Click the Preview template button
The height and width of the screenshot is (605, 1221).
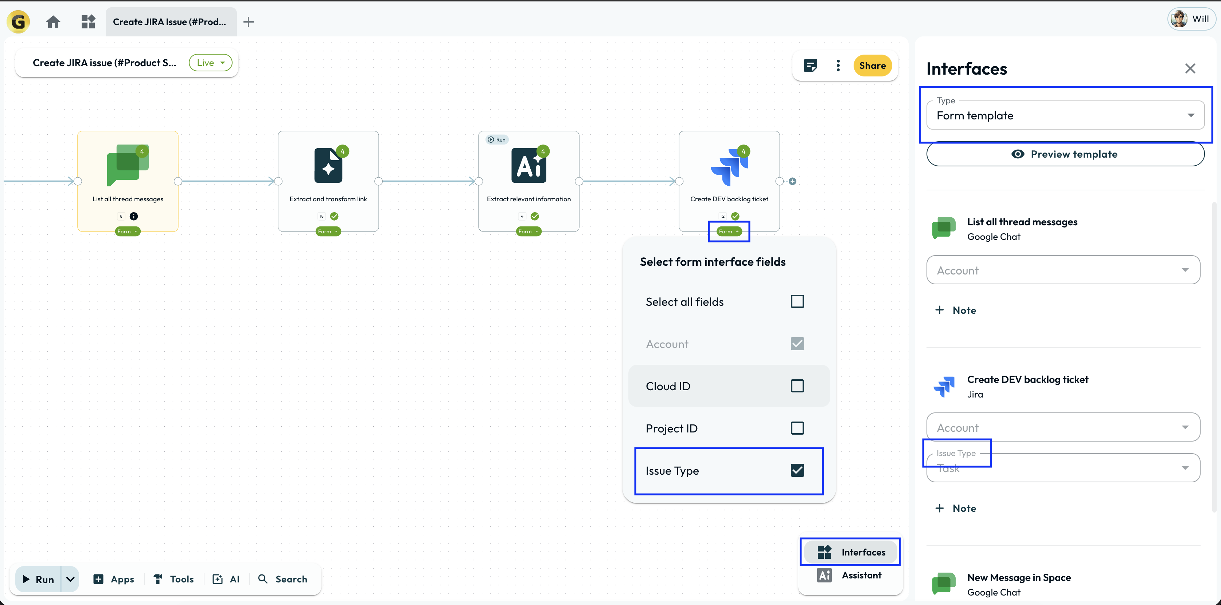1065,154
